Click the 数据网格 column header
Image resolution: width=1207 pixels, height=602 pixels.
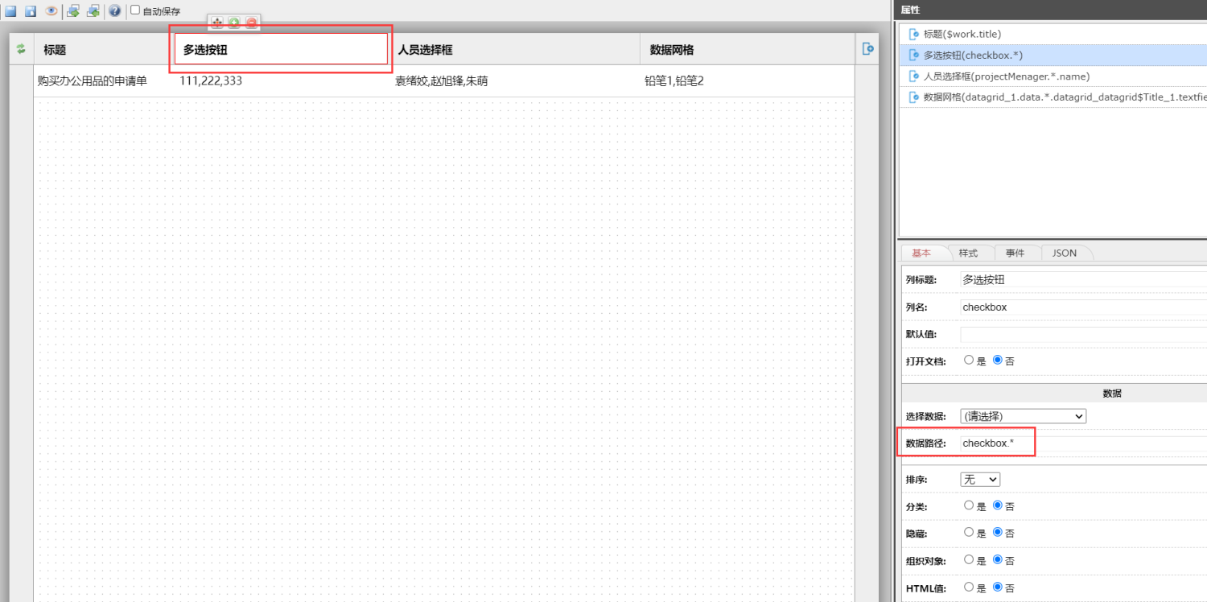coord(672,50)
